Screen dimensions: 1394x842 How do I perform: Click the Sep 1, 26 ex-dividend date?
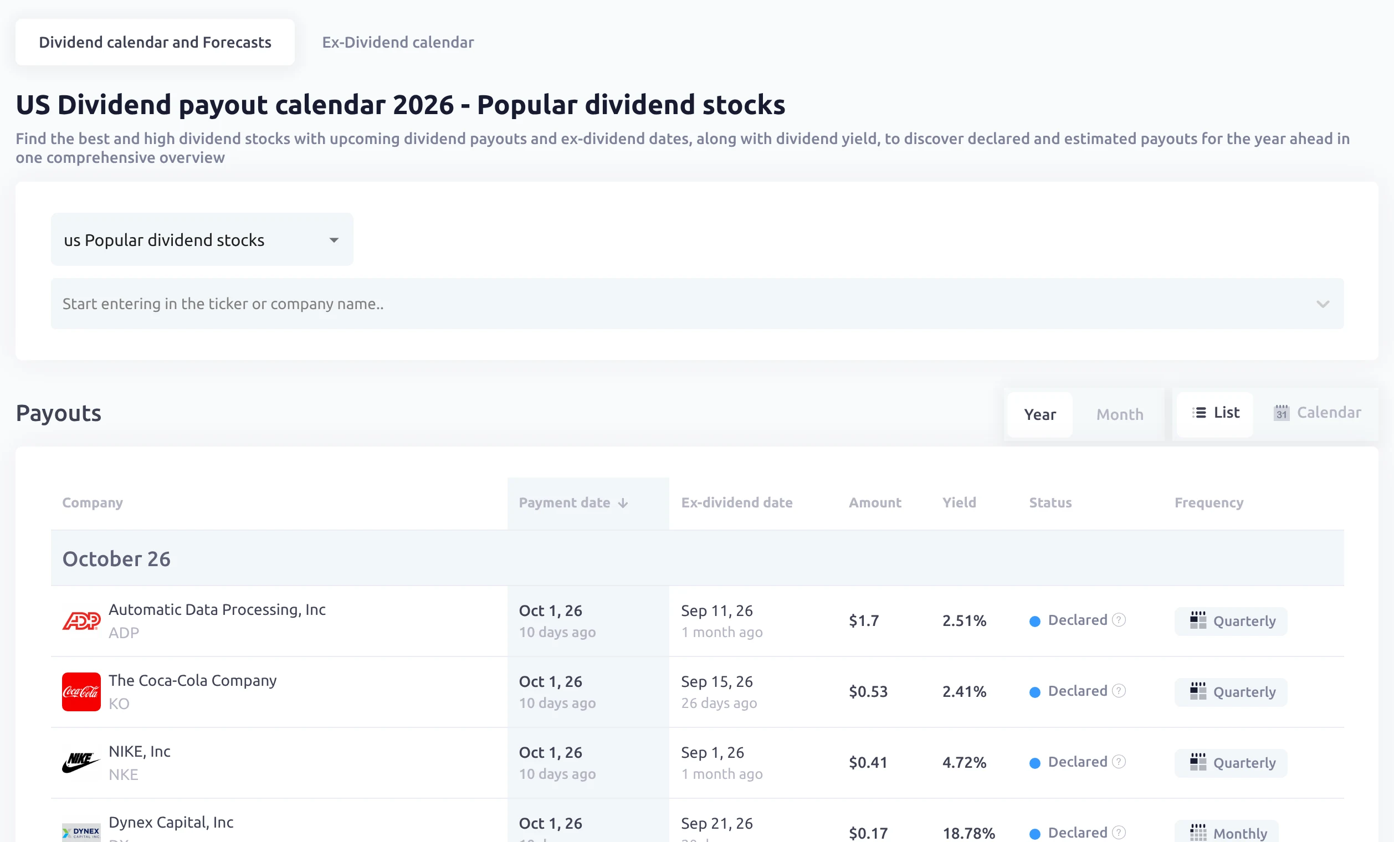click(x=713, y=753)
